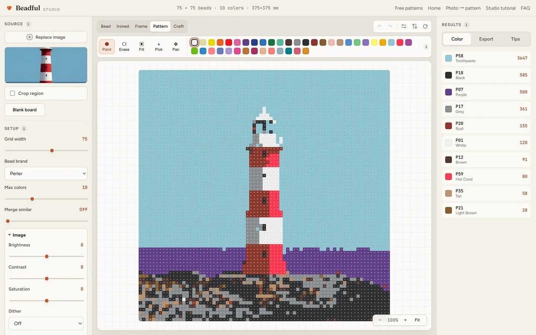Select the Pan tool
Screen dimensions: 536x335
pyautogui.click(x=176, y=47)
